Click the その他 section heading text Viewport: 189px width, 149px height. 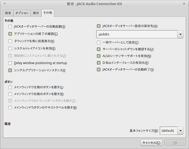[9, 21]
